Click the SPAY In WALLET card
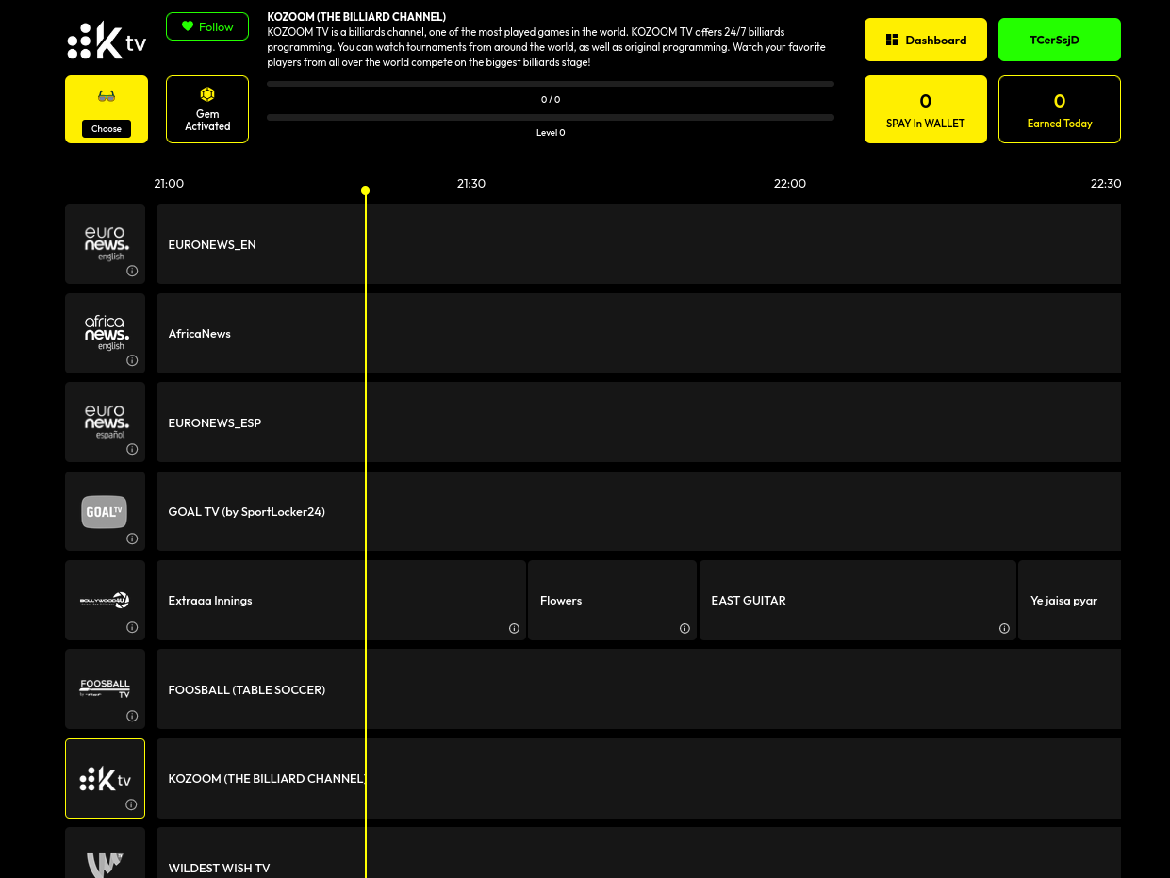 click(926, 109)
